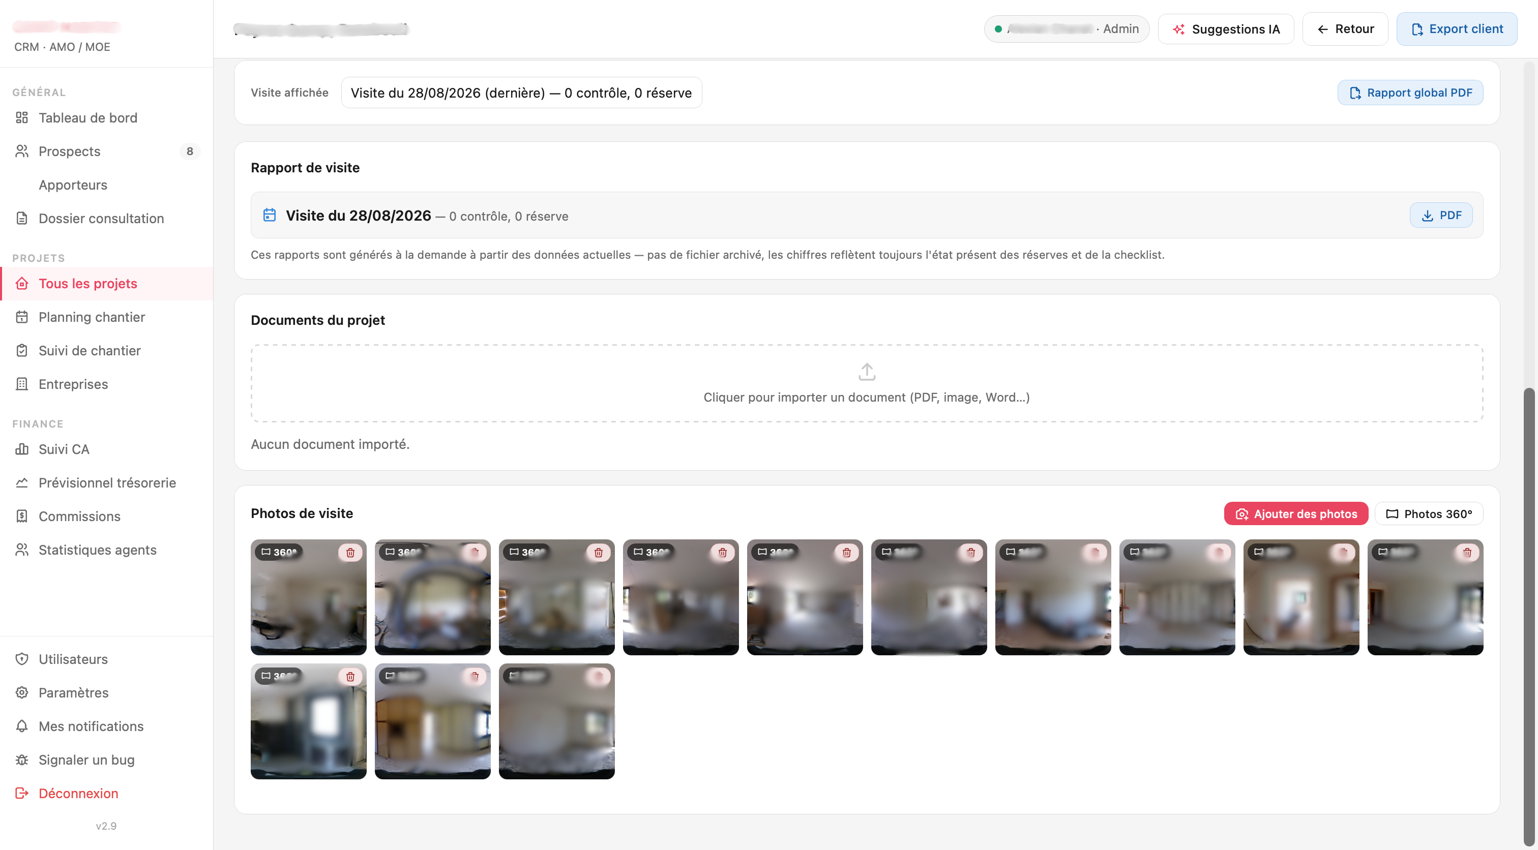Generate the Rapport global PDF

(x=1410, y=93)
